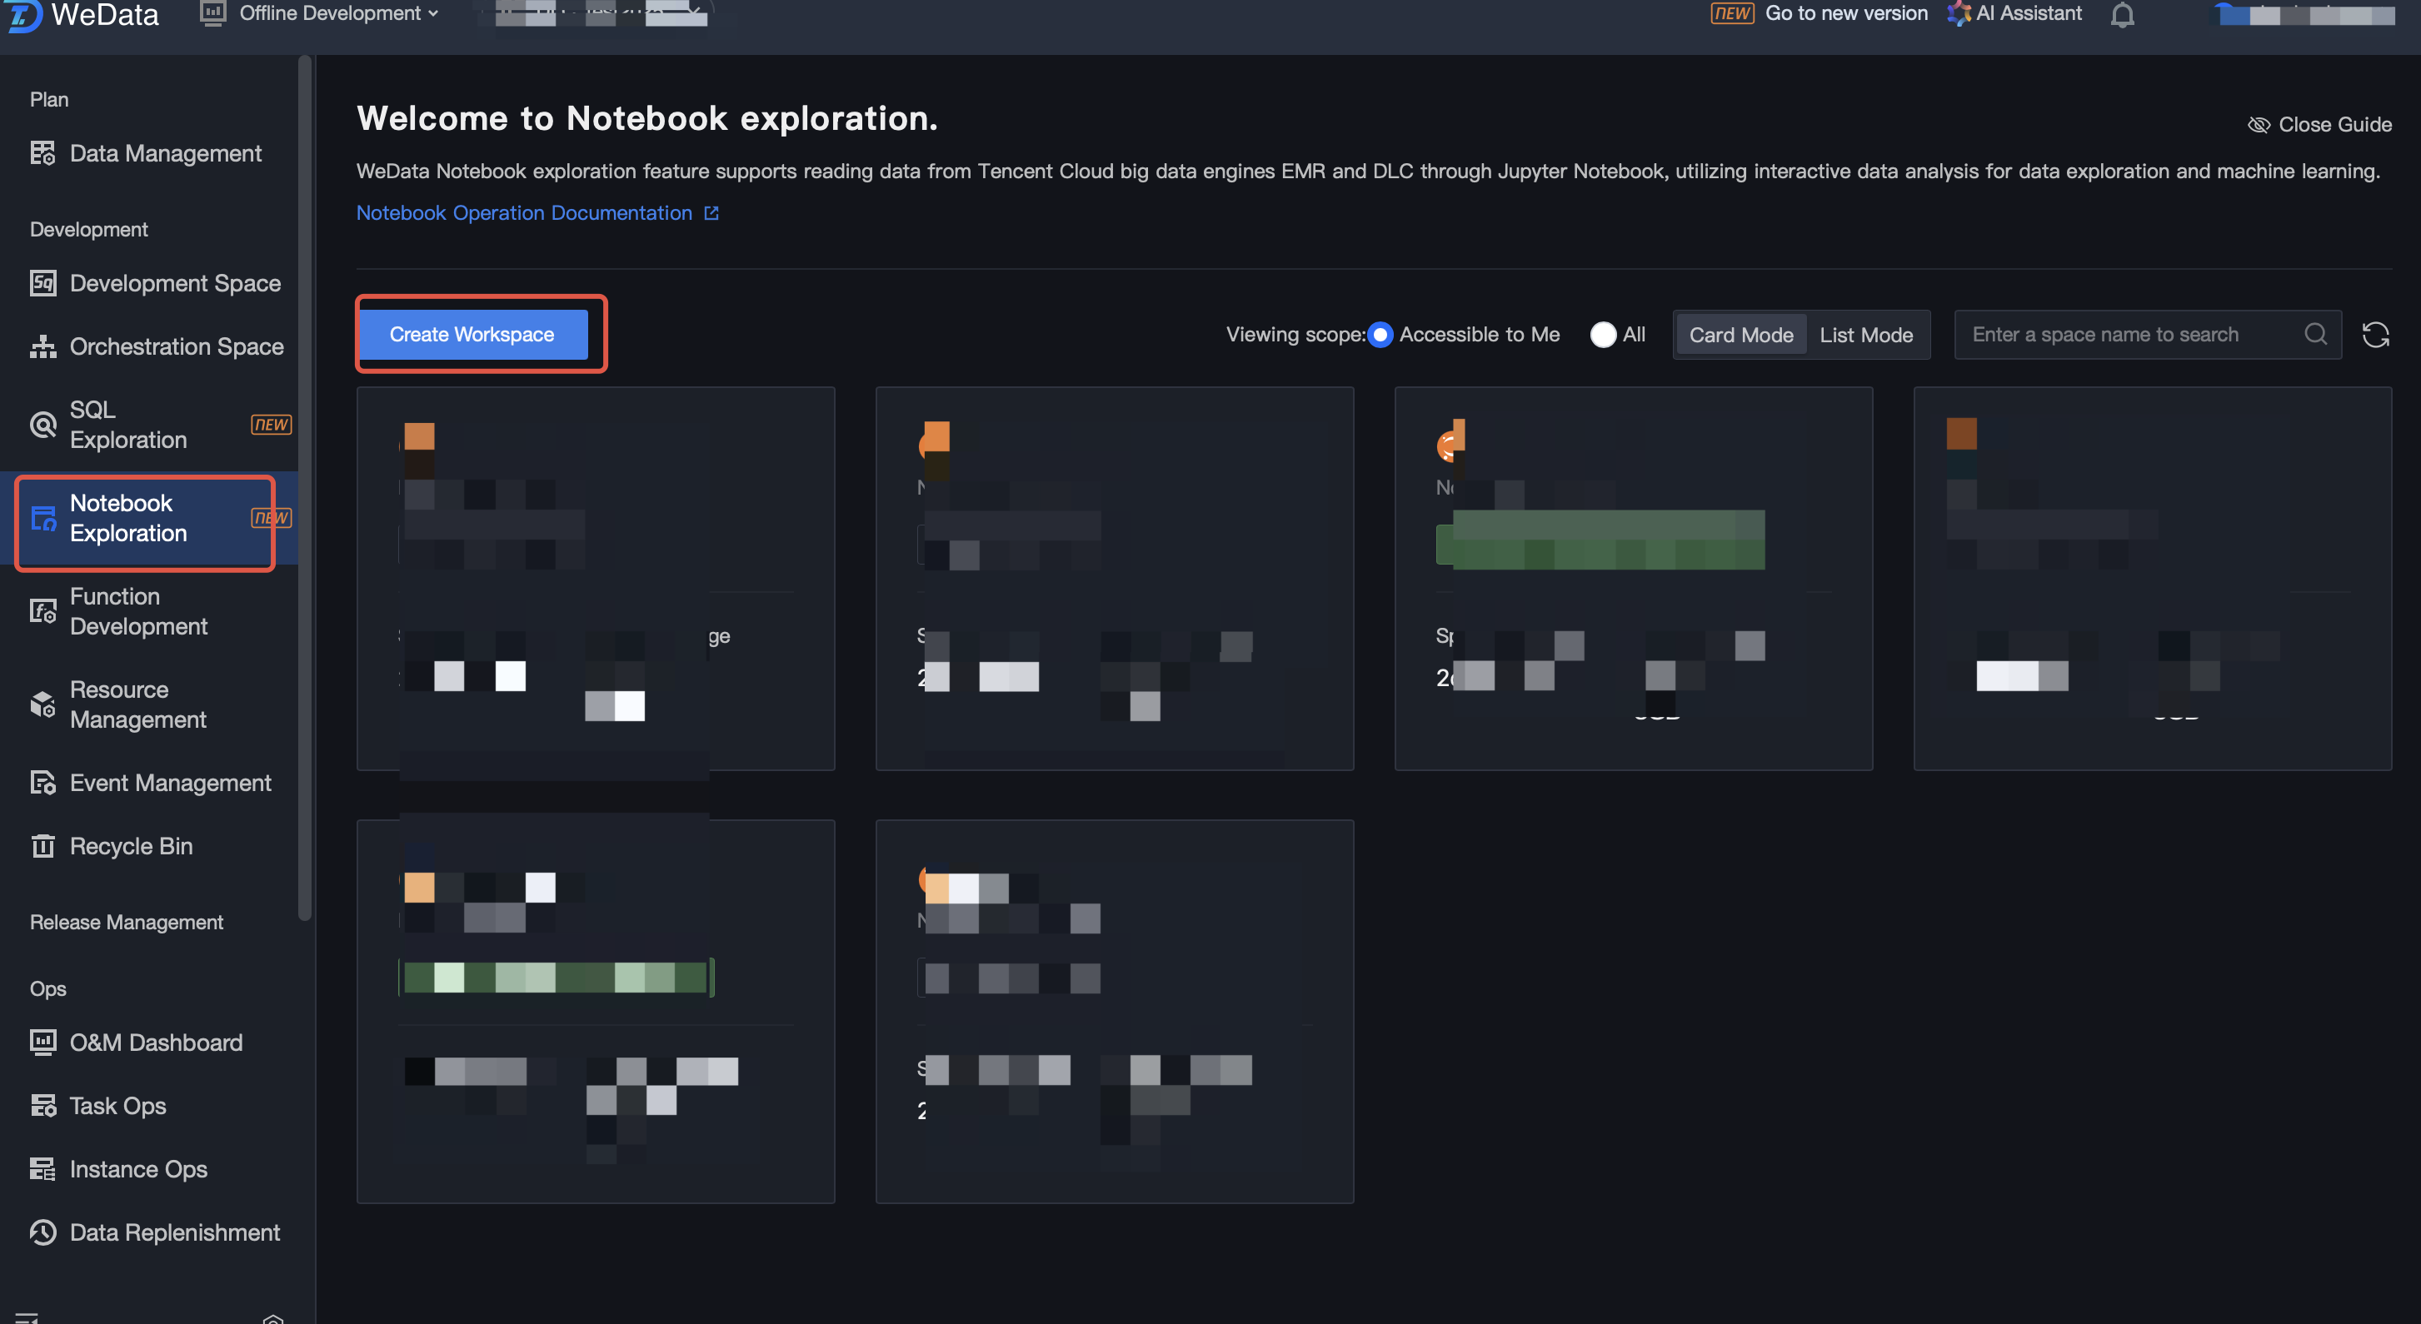Open Data Management in sidebar
Viewport: 2421px width, 1324px height.
point(164,153)
